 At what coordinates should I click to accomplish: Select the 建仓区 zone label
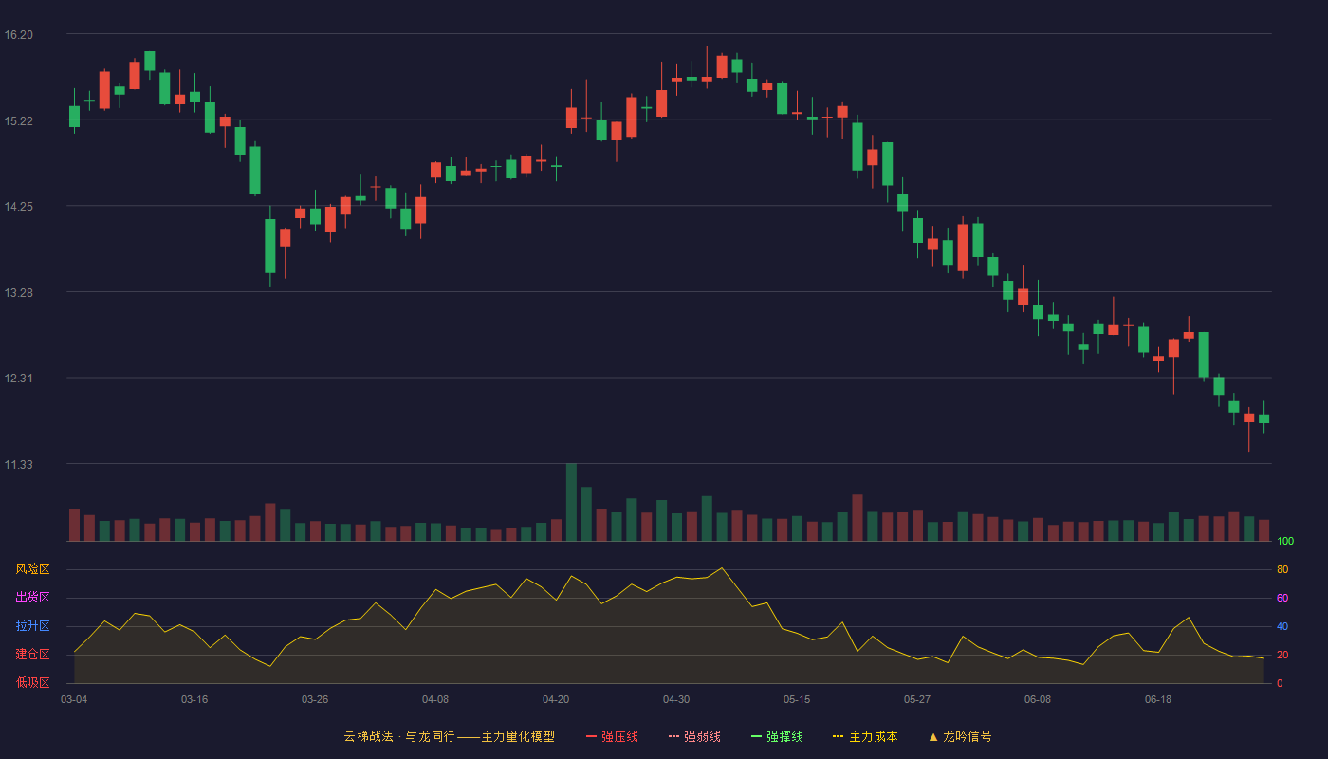pyautogui.click(x=32, y=655)
